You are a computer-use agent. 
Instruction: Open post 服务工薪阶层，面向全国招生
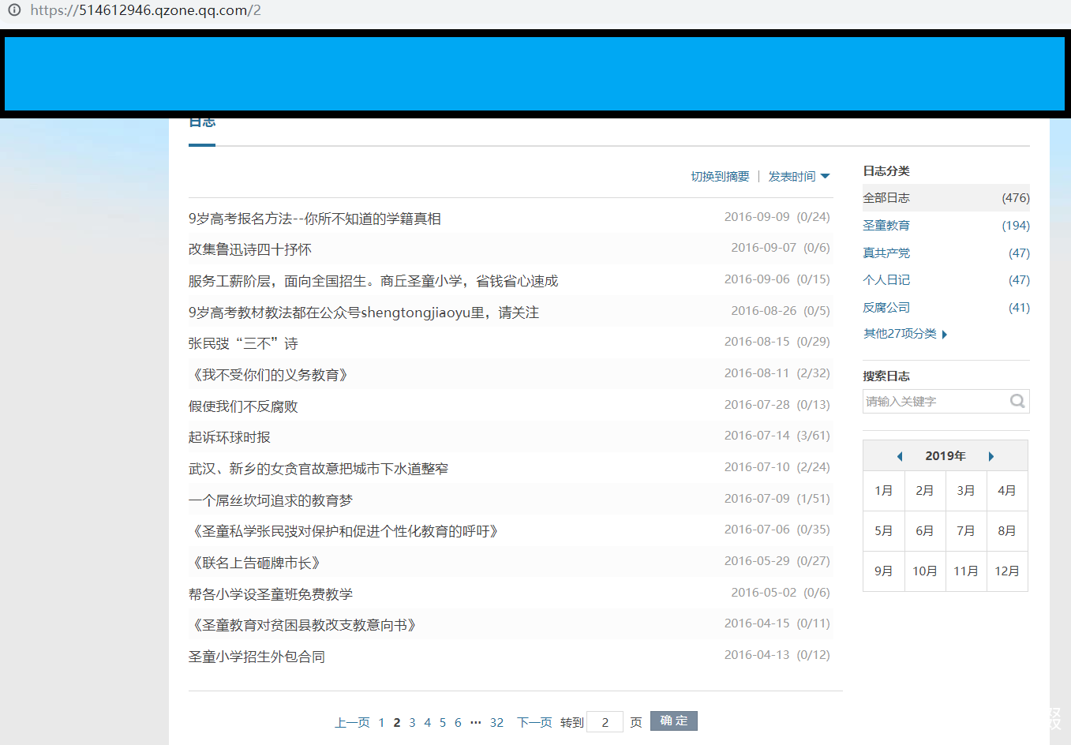coord(373,281)
